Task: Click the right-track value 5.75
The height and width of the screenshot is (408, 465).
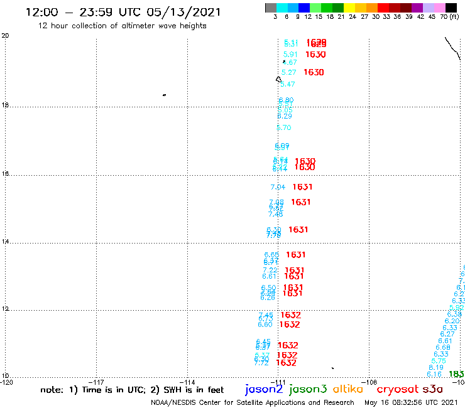Action: click(x=439, y=361)
